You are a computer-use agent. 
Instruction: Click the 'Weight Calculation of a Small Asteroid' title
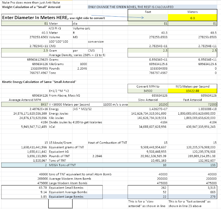tap(31, 7)
